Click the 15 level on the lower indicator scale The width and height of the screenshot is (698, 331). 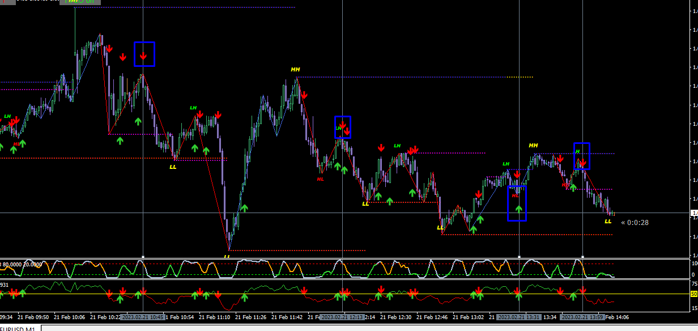694,308
